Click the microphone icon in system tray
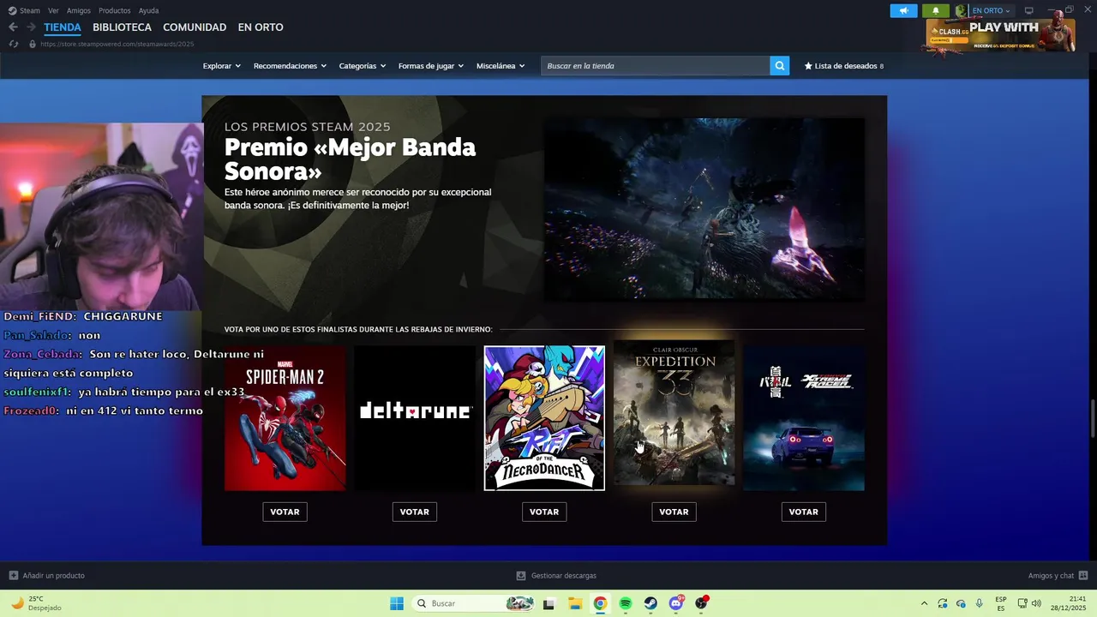1097x617 pixels. pyautogui.click(x=979, y=603)
